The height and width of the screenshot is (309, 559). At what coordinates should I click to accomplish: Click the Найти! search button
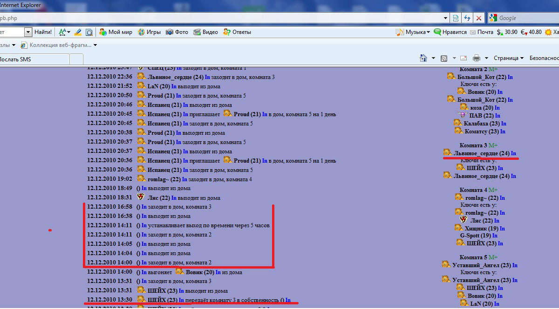(43, 32)
